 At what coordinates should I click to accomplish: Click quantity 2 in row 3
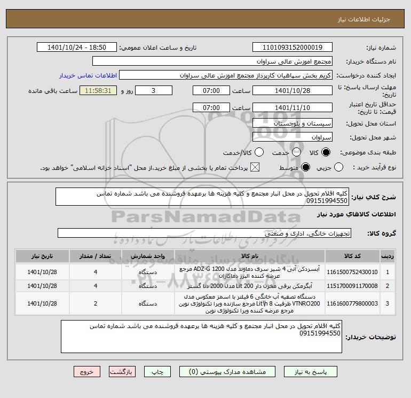pos(96,303)
